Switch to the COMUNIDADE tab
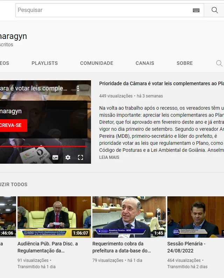 coord(97,63)
